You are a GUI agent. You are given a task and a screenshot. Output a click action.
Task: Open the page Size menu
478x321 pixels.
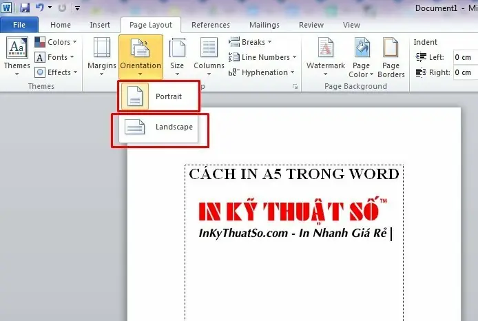click(177, 56)
